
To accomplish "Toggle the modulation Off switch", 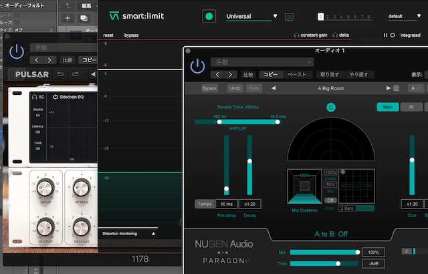I will tap(330, 200).
